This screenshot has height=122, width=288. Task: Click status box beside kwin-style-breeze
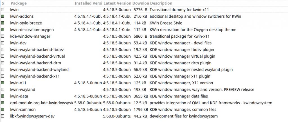click(3, 23)
